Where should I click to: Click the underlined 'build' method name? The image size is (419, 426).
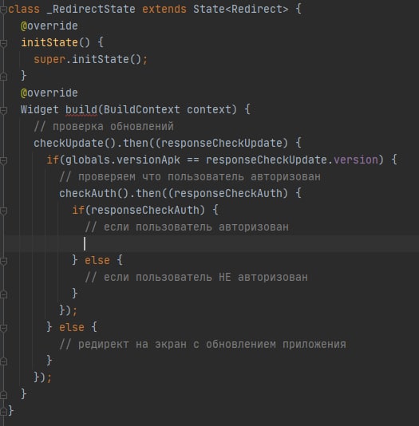pos(81,110)
